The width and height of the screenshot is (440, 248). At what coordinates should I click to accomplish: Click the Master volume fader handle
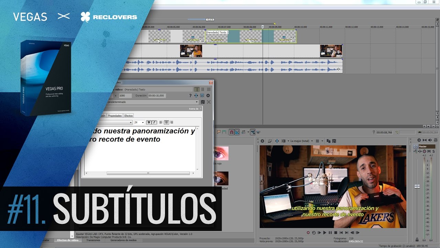coord(417,186)
